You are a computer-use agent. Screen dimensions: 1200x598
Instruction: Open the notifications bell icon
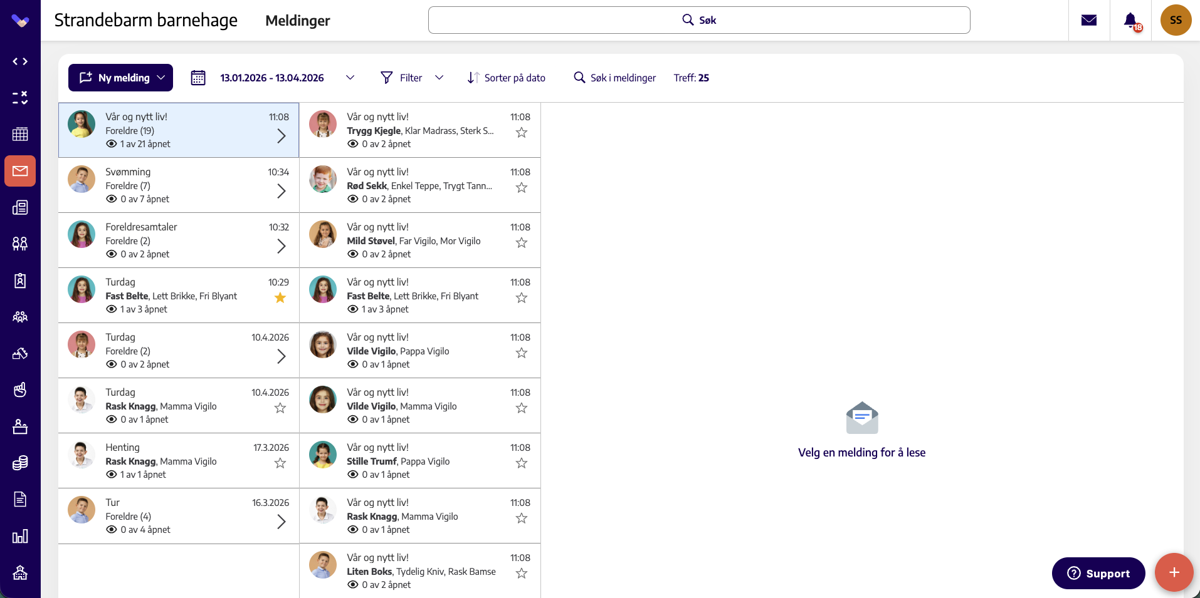1130,20
